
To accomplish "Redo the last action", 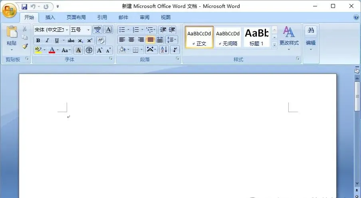I will 46,7.
